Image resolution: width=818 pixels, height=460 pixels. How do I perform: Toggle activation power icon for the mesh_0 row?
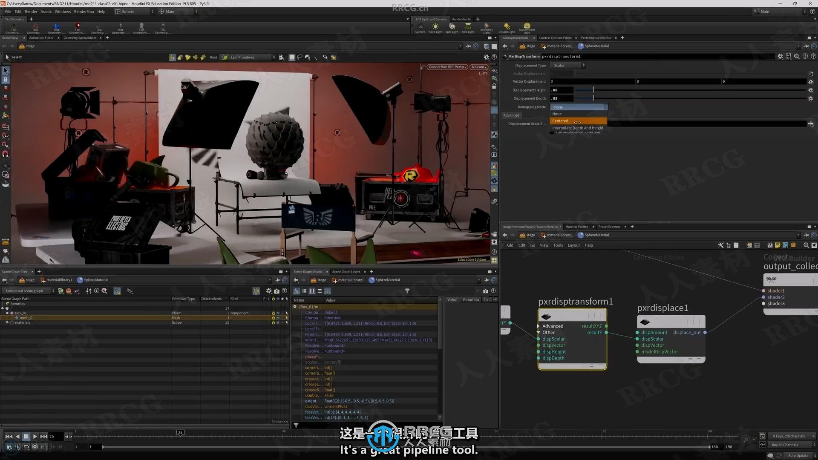coord(273,318)
